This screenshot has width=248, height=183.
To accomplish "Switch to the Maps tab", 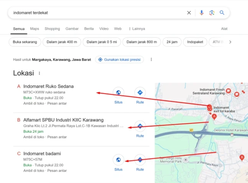I will [x=34, y=29].
